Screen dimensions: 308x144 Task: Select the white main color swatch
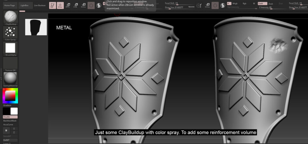pos(14,111)
